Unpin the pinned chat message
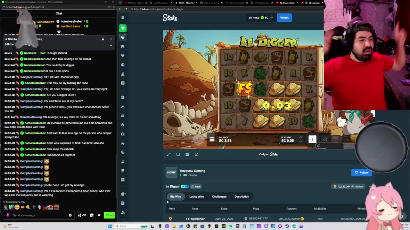The height and width of the screenshot is (230, 410). pyautogui.click(x=103, y=39)
